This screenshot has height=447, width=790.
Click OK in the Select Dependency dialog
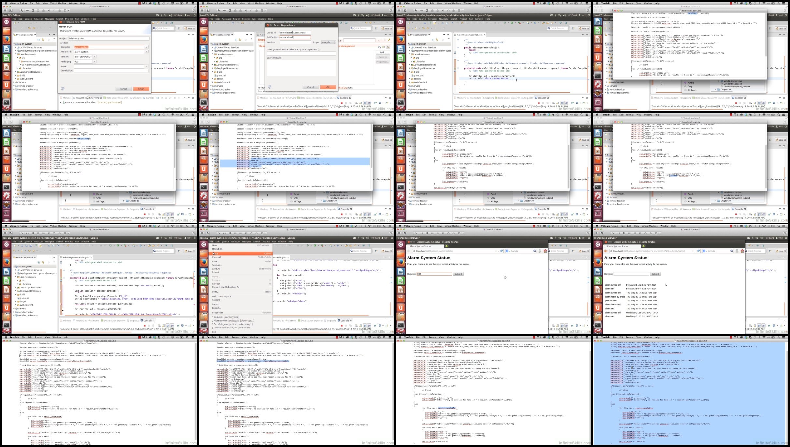(328, 87)
